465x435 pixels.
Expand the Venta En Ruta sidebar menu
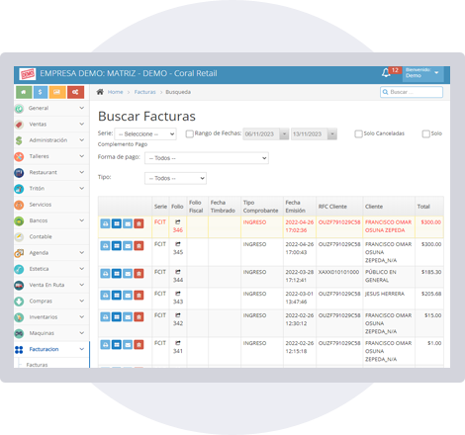coord(51,285)
